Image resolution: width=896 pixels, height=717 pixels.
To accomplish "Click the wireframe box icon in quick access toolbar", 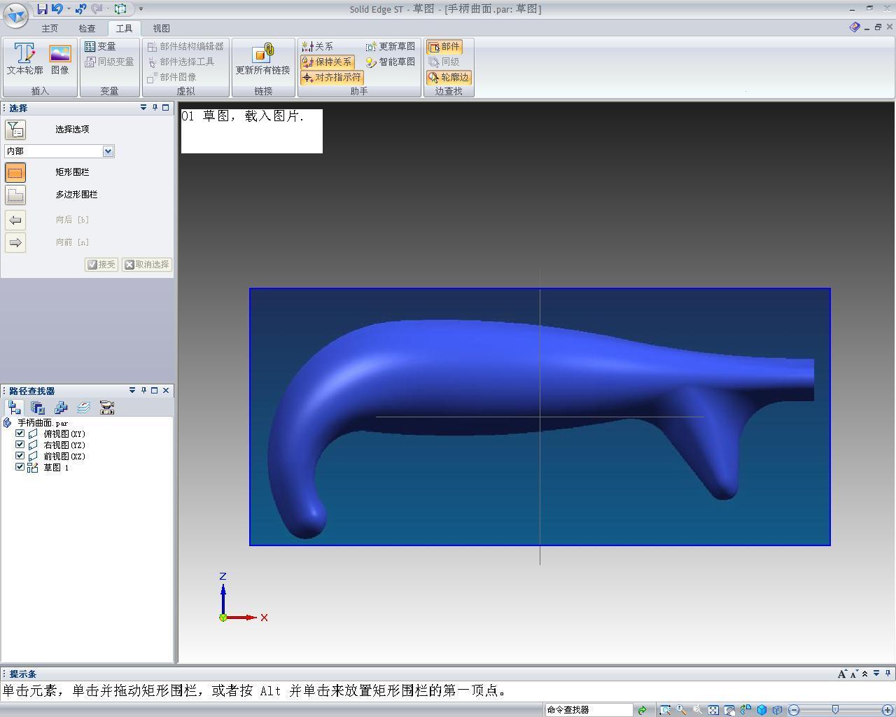I will tap(121, 9).
